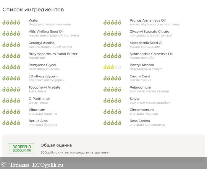
Task: Click on the Ethylhexylglycerin ingredient name
Action: pos(43,76)
